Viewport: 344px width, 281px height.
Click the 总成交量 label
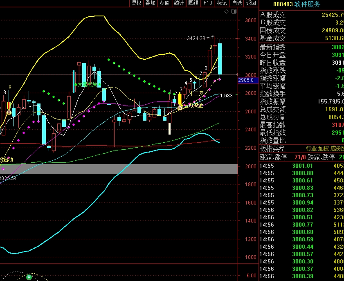[x=273, y=117]
